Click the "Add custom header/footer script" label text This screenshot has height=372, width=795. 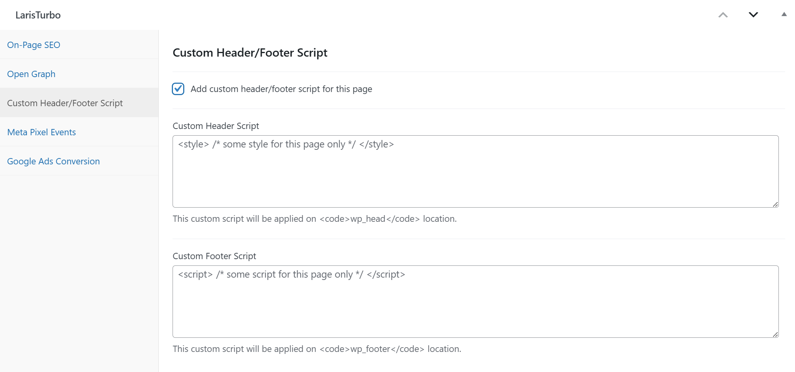tap(281, 89)
